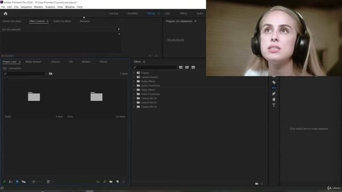The image size is (342, 192).
Task: Expand the second Custom Bin folder
Action: [x=134, y=102]
